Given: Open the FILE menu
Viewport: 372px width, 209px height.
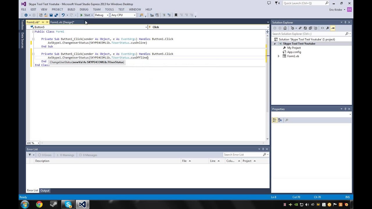Looking at the screenshot, I should 24,10.
